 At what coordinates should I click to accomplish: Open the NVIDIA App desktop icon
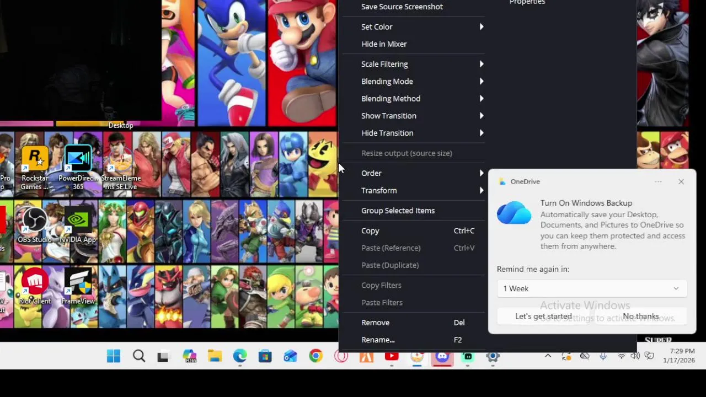[x=78, y=225]
